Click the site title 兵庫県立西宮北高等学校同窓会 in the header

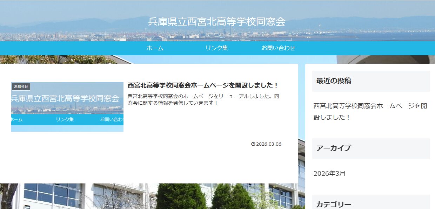217,22
